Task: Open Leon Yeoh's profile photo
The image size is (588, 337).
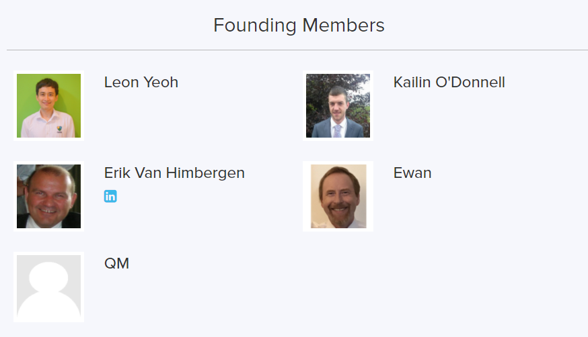Action: 48,105
